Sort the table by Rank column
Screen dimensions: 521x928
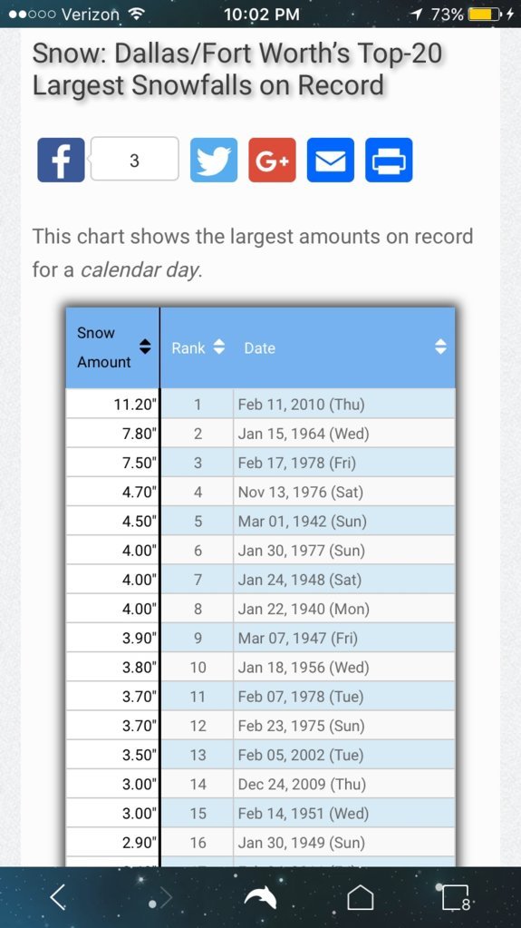198,347
